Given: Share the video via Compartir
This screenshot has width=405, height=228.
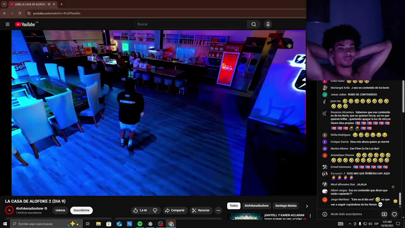Looking at the screenshot, I should tap(175, 210).
